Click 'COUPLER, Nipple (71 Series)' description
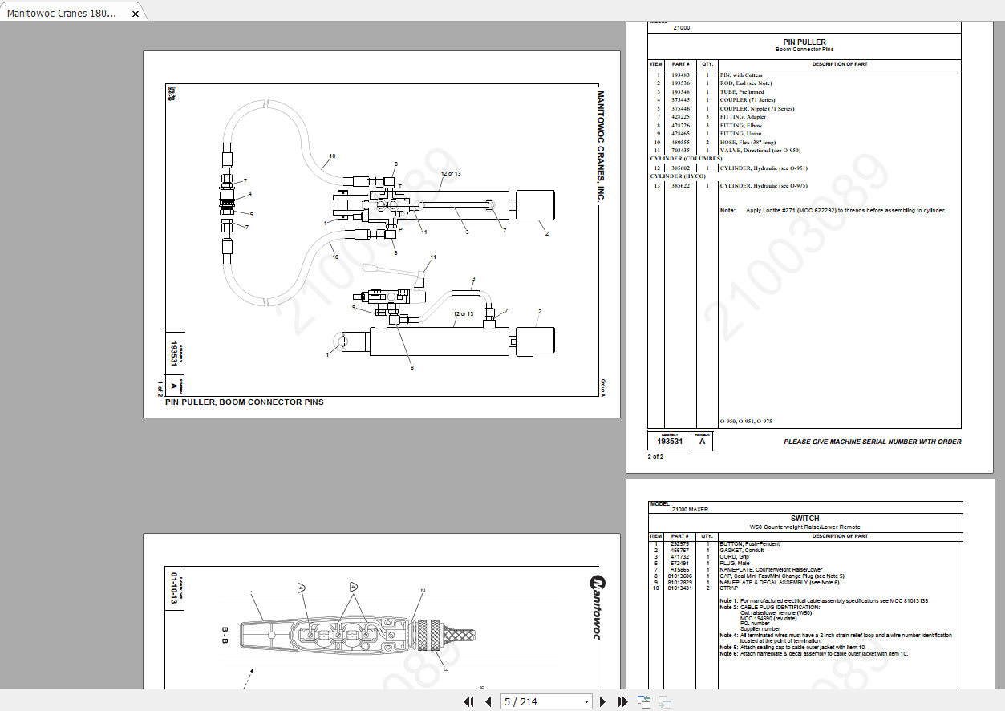Screen dimensions: 1005x711 pos(756,109)
